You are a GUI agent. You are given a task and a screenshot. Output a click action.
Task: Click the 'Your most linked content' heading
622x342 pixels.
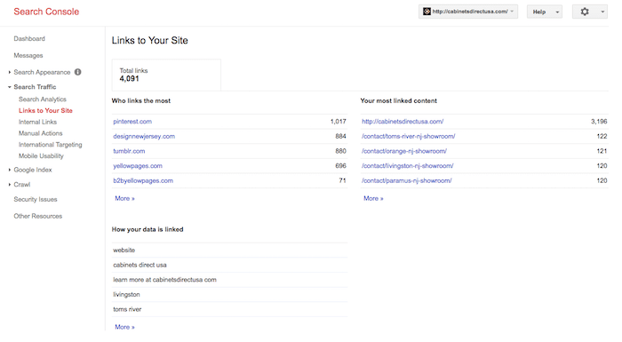399,100
